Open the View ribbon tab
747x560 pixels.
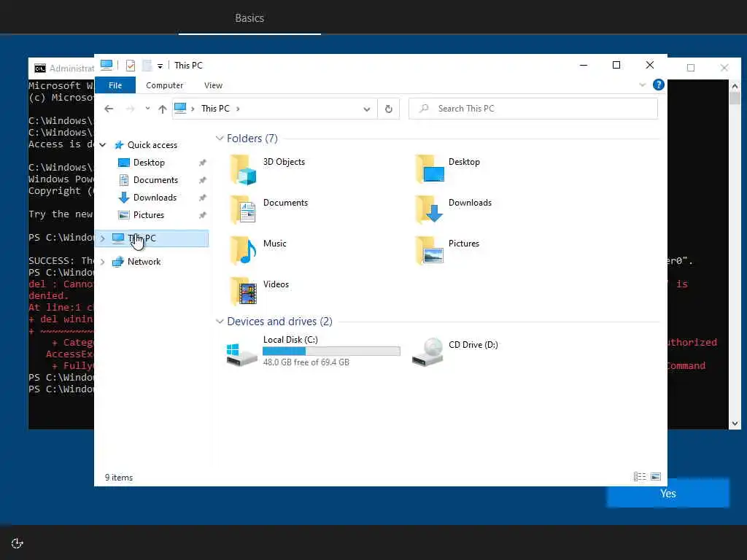pos(214,85)
